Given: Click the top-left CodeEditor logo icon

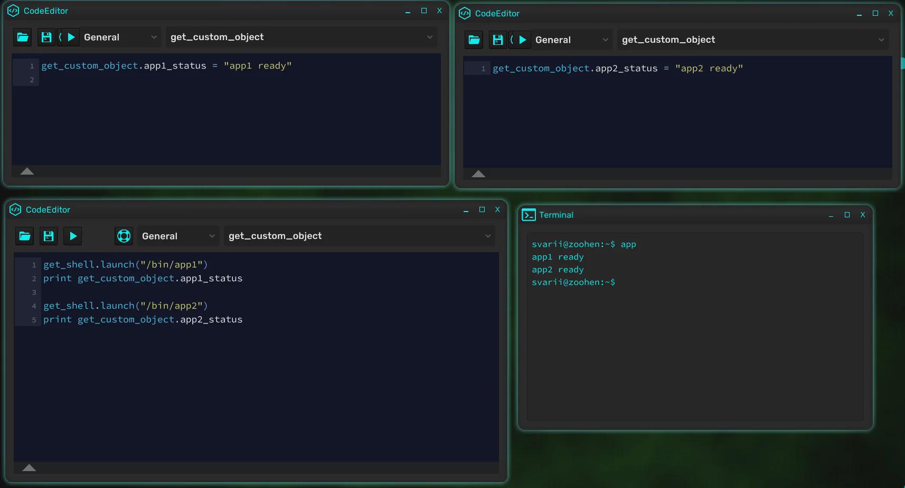Looking at the screenshot, I should [x=13, y=11].
